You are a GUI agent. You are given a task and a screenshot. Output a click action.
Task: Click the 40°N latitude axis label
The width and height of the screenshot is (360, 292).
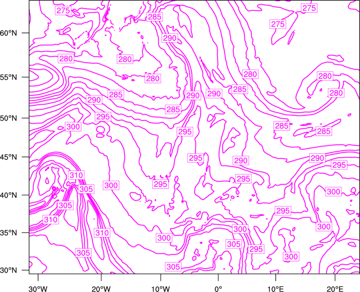tap(9, 195)
